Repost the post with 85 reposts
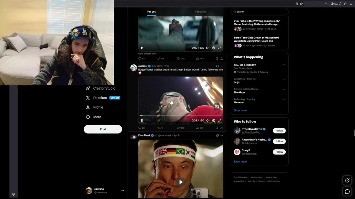Viewport: 355px width, 199px height. tap(161, 59)
